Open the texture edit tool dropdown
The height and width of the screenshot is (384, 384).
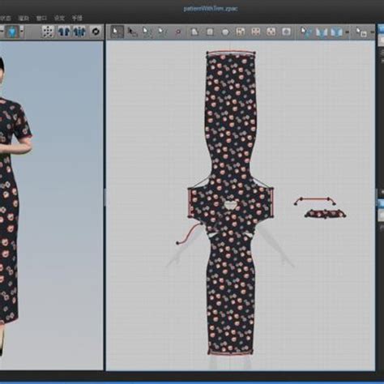(372, 32)
